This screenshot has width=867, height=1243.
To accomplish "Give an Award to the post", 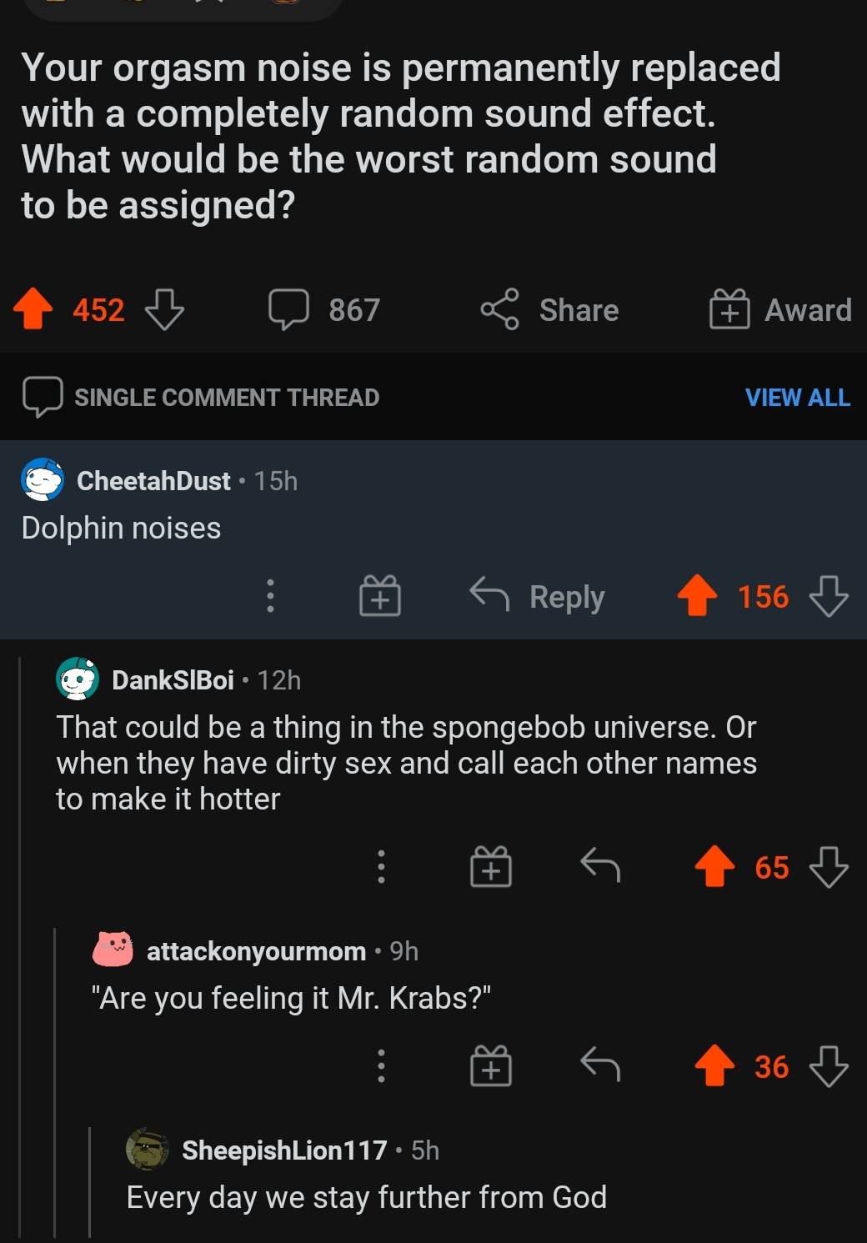I will 780,310.
